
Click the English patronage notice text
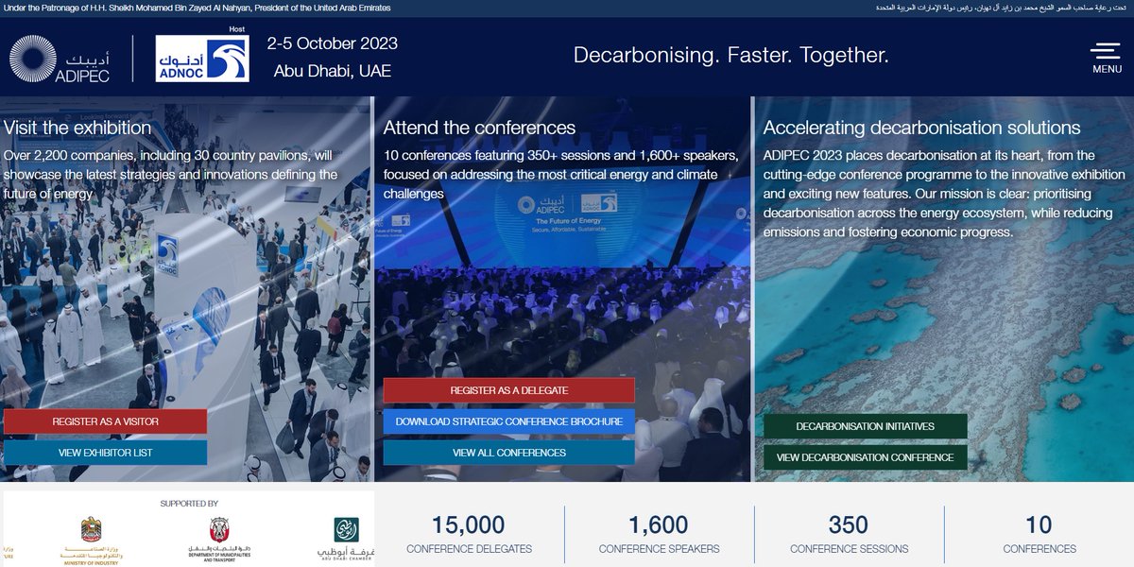[197, 8]
